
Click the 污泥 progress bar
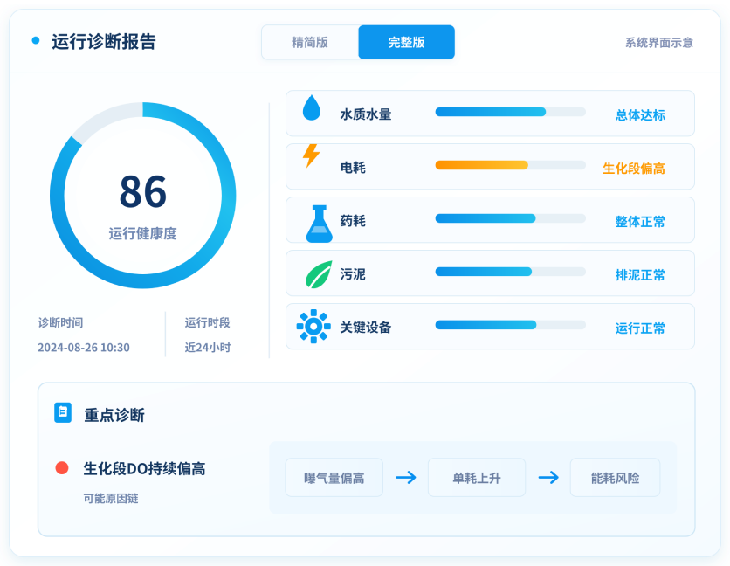(x=510, y=272)
